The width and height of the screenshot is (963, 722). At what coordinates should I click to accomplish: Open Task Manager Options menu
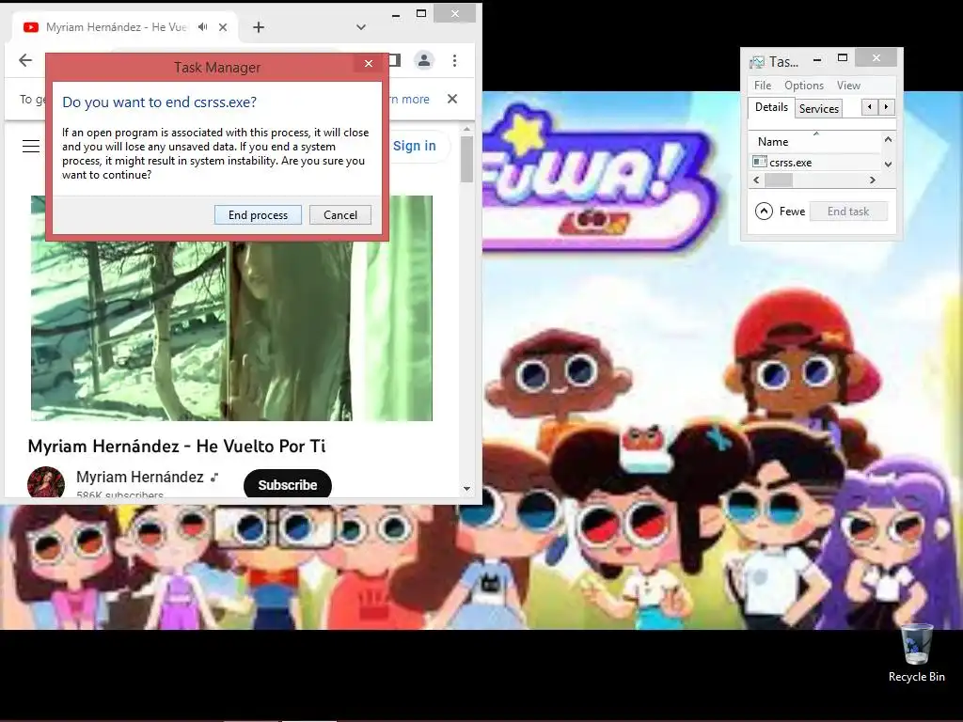803,86
